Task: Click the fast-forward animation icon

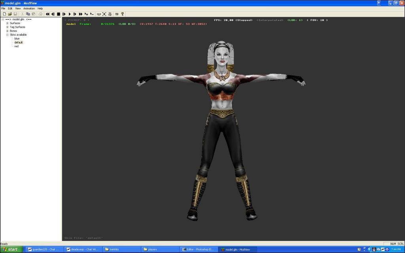Action: click(81, 14)
